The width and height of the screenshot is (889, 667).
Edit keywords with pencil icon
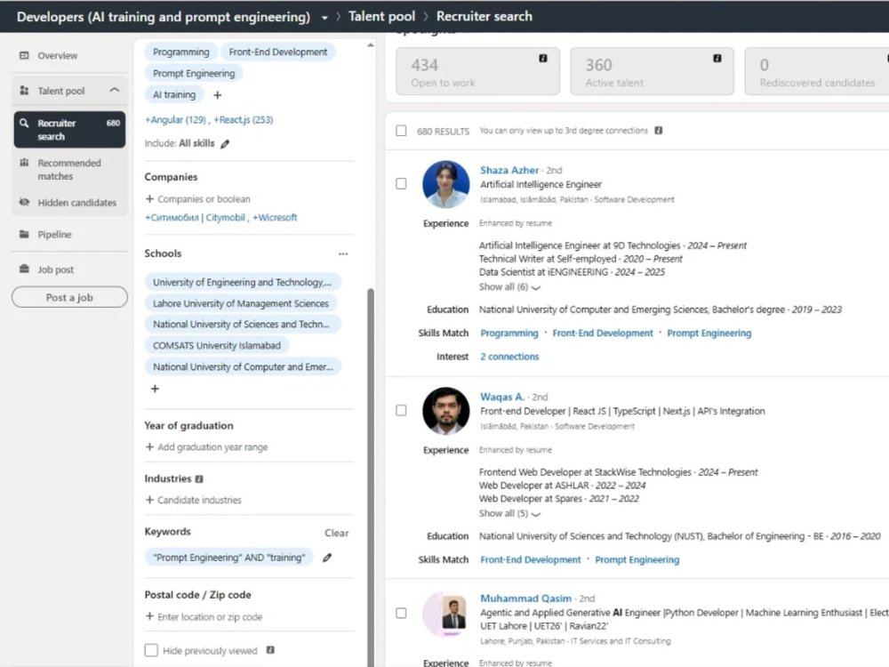[x=327, y=558]
